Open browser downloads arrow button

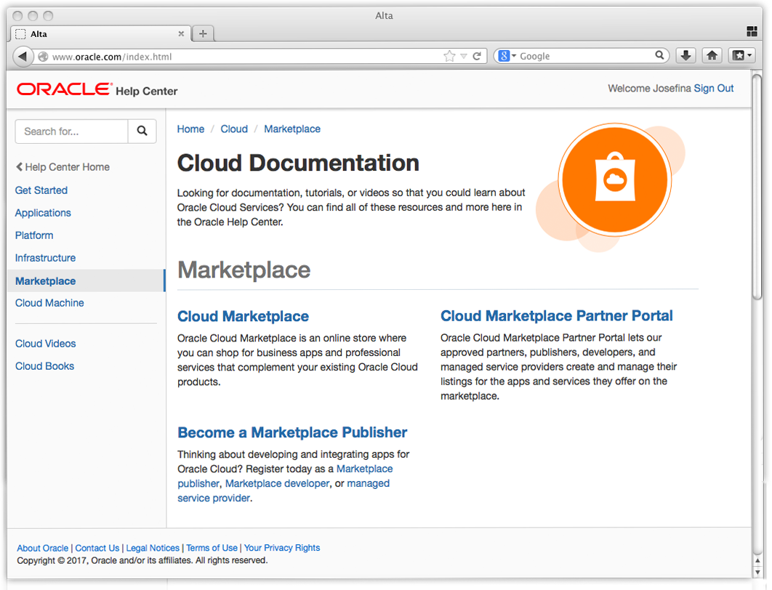[685, 56]
